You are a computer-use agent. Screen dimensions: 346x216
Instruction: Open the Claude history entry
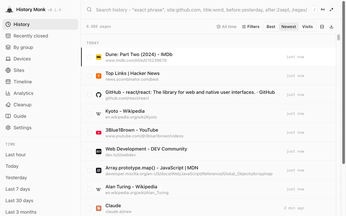pyautogui.click(x=113, y=206)
